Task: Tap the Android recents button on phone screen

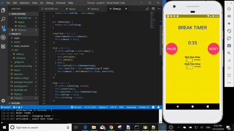Action: click(x=208, y=107)
